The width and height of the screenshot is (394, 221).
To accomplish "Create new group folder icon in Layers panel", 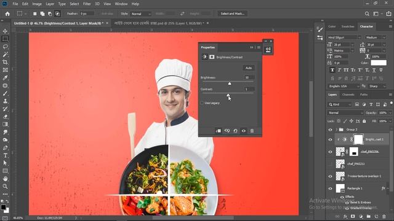I will point(368,217).
